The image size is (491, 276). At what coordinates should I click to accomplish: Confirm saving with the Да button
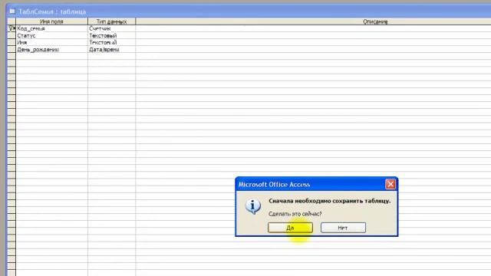tap(290, 228)
